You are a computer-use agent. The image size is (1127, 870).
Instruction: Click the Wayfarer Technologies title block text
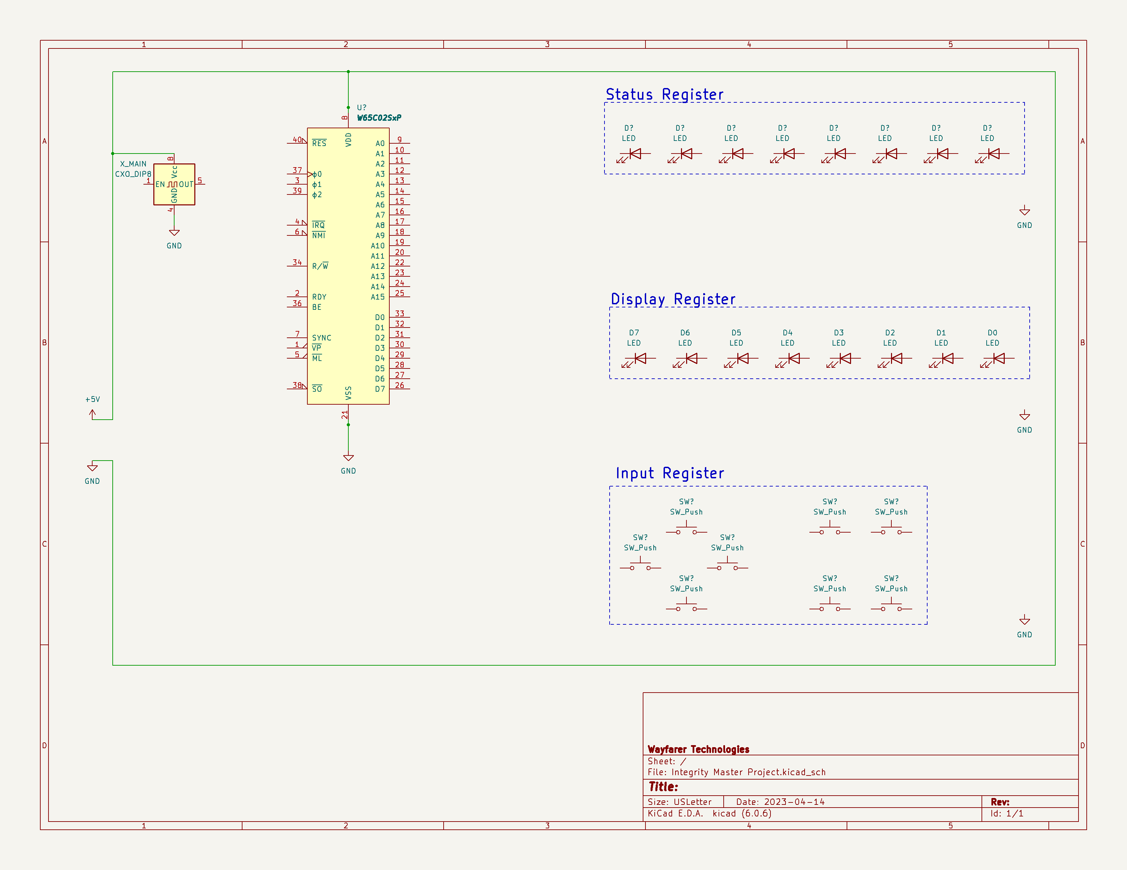[698, 749]
